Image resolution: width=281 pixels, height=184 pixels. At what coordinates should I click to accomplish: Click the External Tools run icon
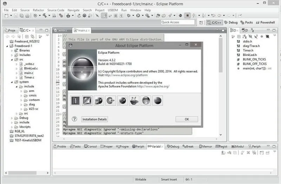(x=148, y=15)
